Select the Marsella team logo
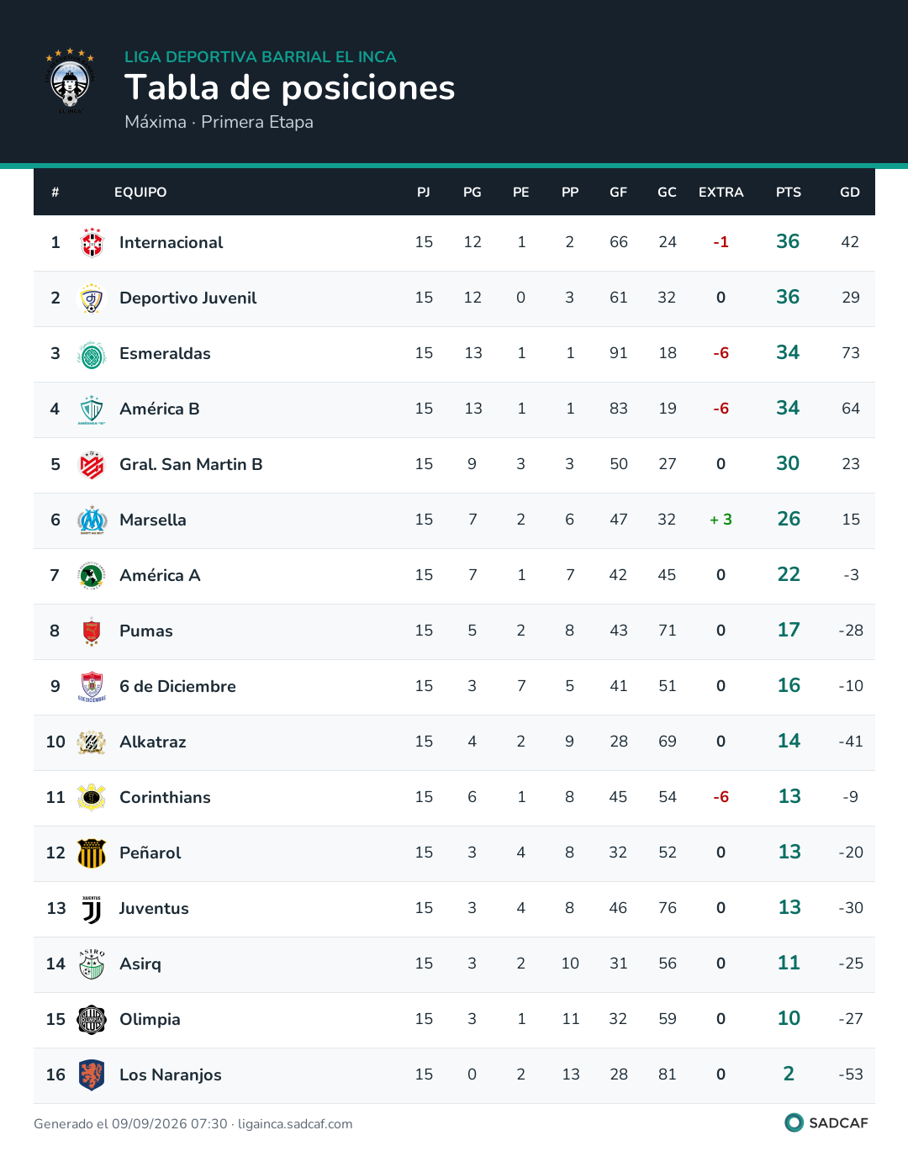Image resolution: width=908 pixels, height=1167 pixels. (92, 520)
